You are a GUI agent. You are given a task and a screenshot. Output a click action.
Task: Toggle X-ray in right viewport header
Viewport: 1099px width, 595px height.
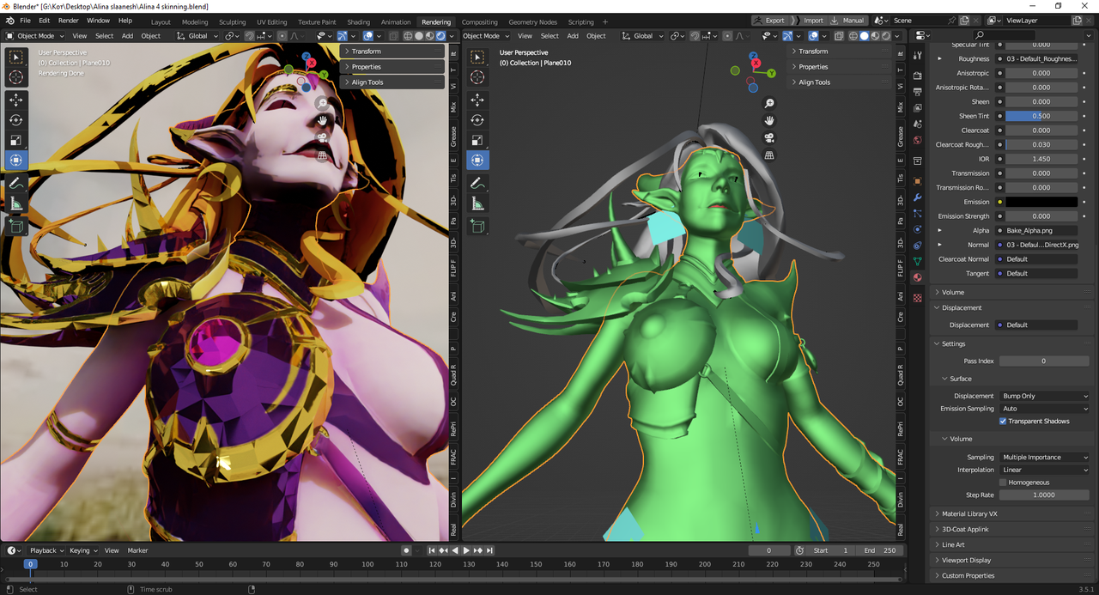click(x=841, y=36)
